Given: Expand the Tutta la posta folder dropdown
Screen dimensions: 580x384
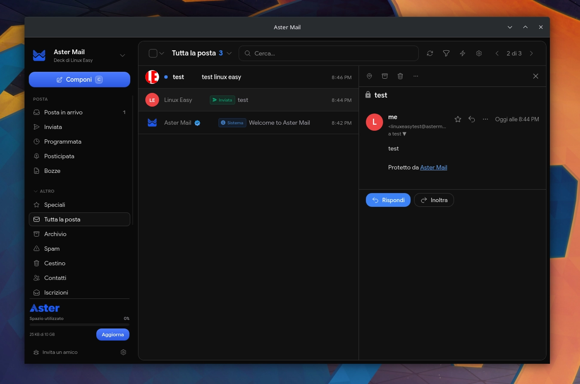Looking at the screenshot, I should (229, 53).
